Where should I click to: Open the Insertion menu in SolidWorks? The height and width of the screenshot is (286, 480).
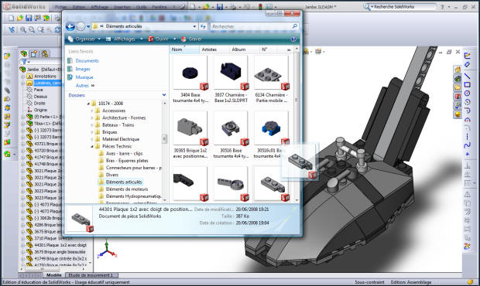(x=122, y=7)
